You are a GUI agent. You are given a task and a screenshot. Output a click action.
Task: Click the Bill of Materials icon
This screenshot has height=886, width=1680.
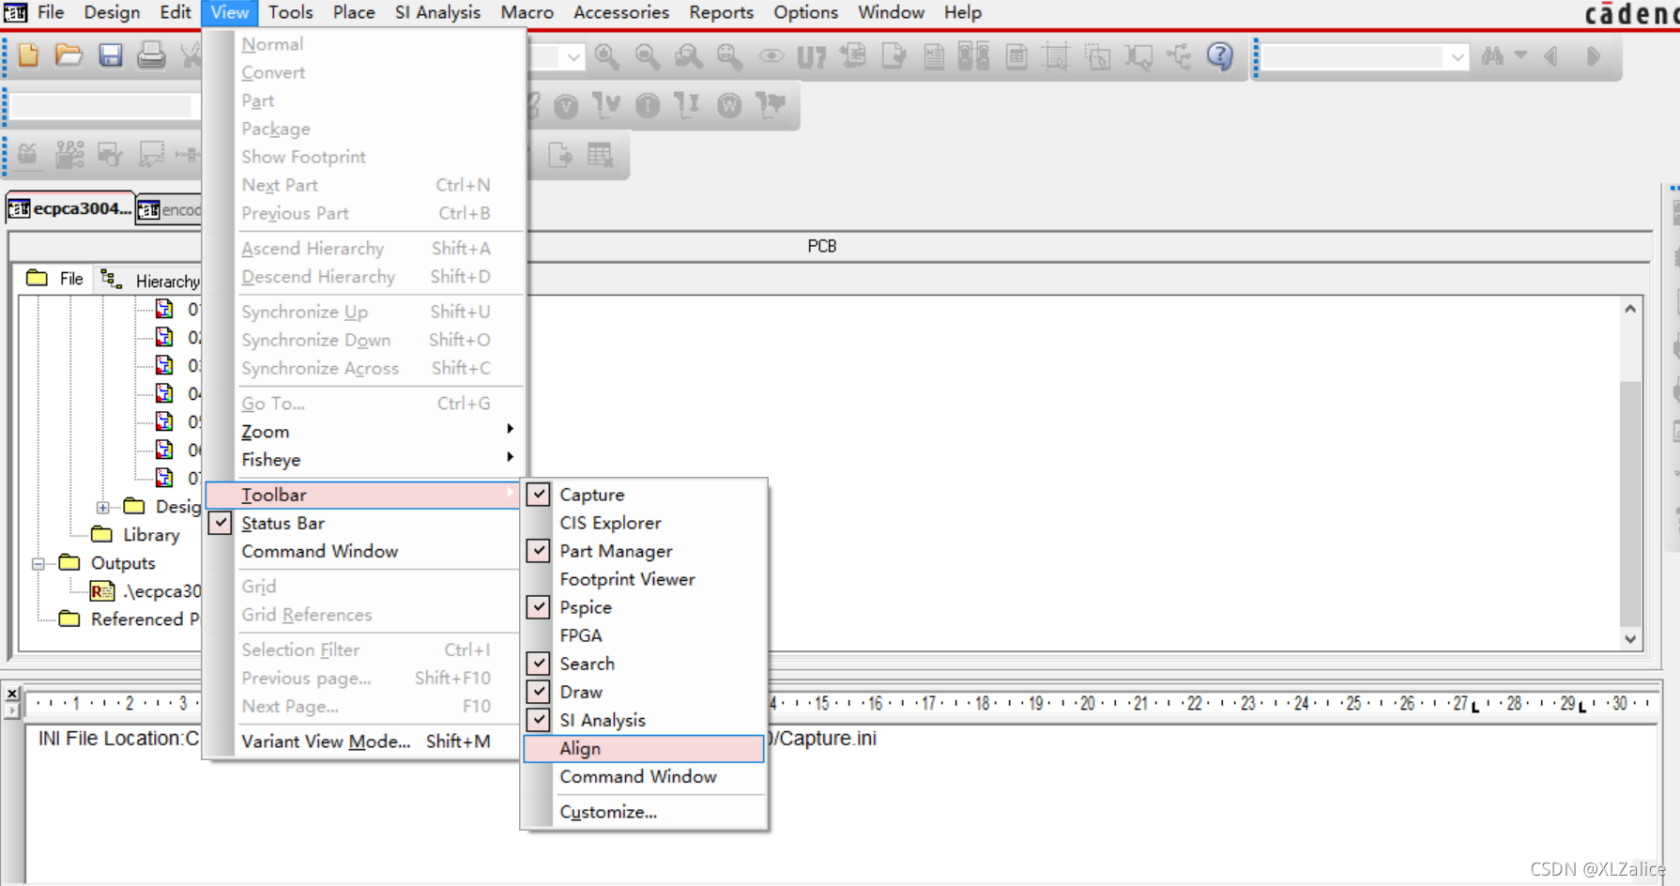tap(1016, 57)
